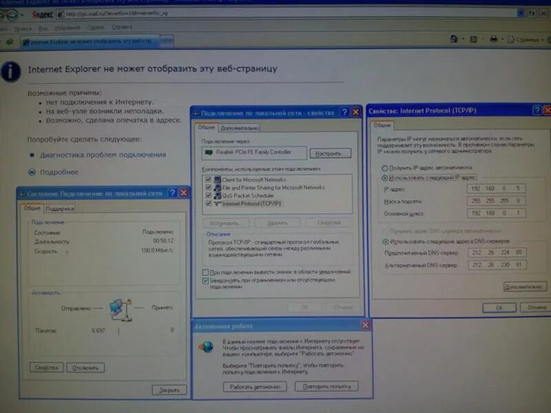Viewport: 551px width, 413px height.
Task: Open the Favorites star icon left of tab
Action: coord(10,41)
